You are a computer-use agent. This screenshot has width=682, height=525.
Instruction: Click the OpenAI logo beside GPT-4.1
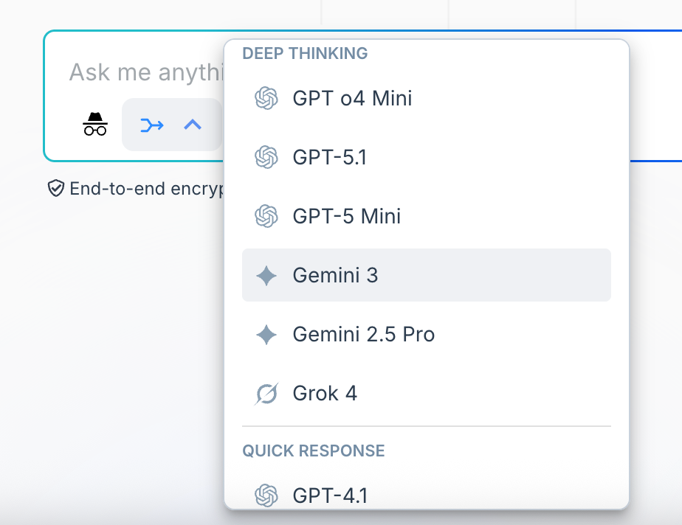coord(266,496)
